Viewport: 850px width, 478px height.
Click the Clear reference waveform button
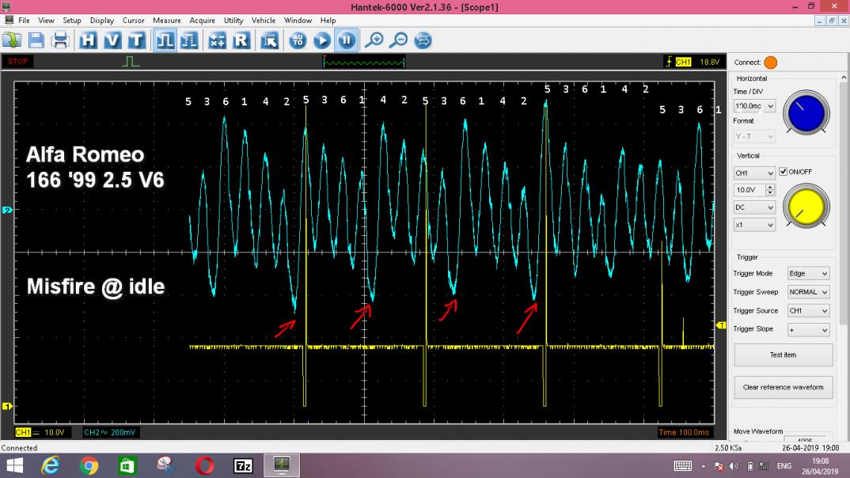[x=783, y=387]
